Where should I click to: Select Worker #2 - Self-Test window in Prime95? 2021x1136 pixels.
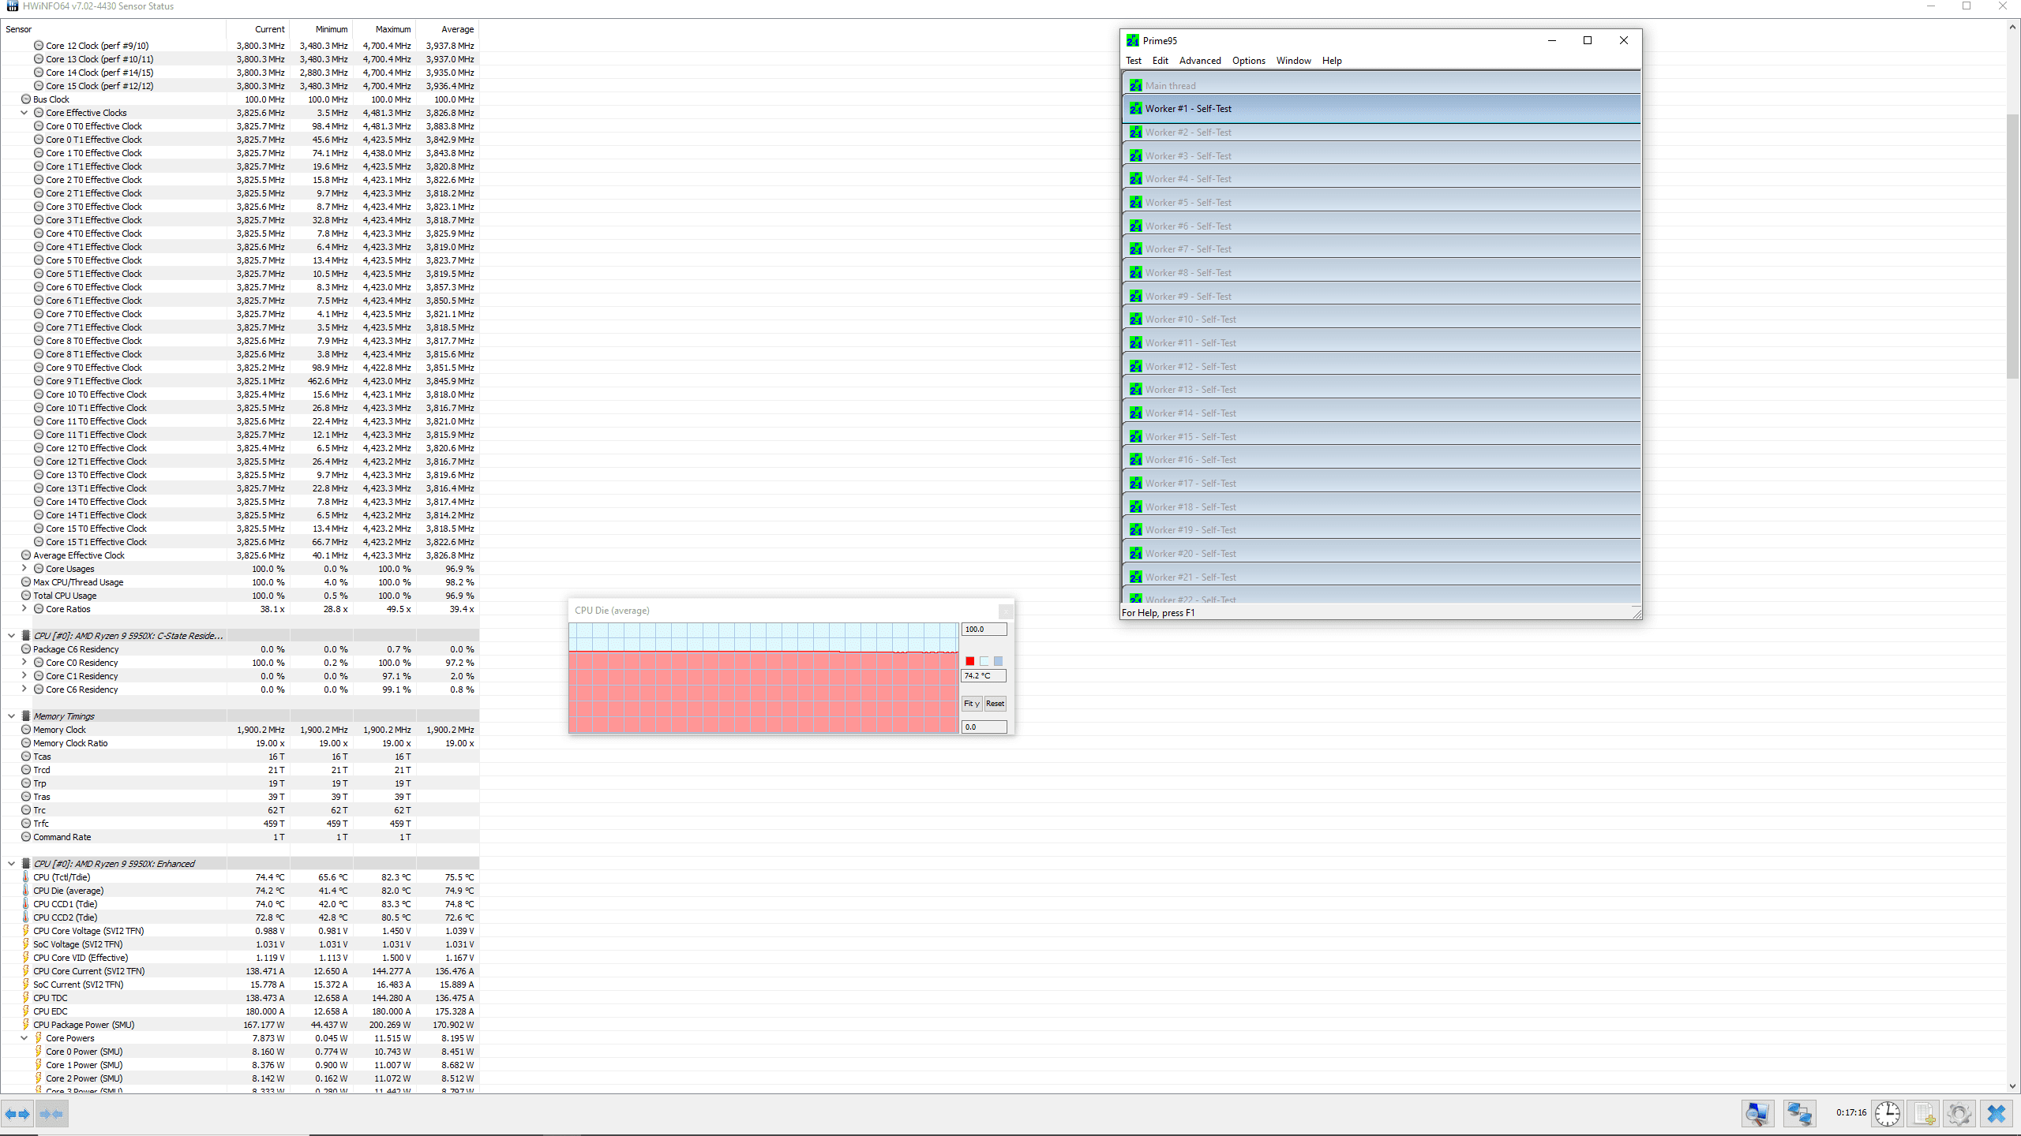click(x=1381, y=133)
